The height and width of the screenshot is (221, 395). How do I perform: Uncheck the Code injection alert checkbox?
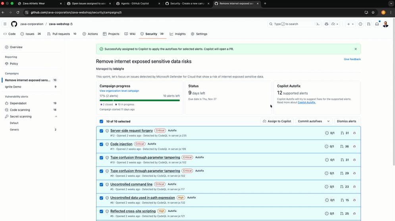(101, 144)
